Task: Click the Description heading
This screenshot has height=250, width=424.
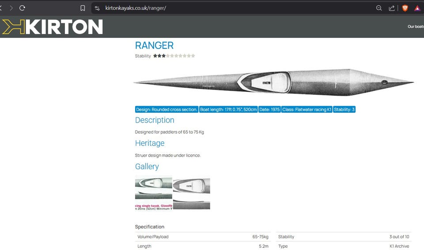Action: 155,120
